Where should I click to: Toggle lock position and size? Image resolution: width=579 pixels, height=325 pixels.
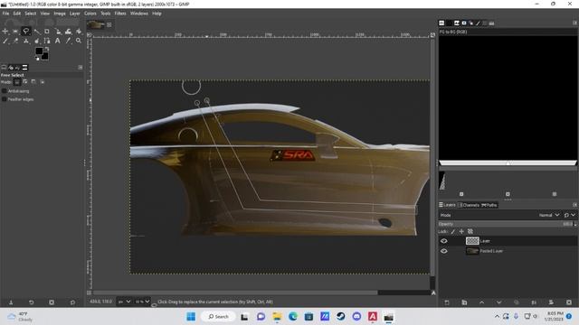click(x=461, y=231)
